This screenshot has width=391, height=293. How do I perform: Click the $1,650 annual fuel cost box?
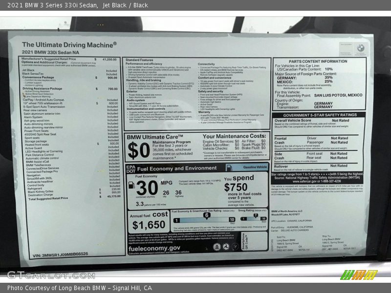(x=149, y=221)
